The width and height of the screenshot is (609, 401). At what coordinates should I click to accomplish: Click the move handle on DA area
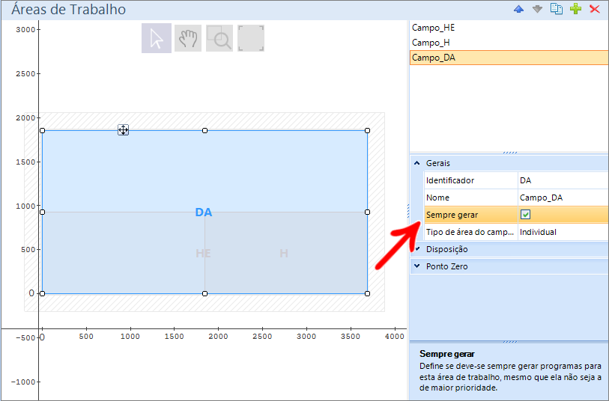123,130
